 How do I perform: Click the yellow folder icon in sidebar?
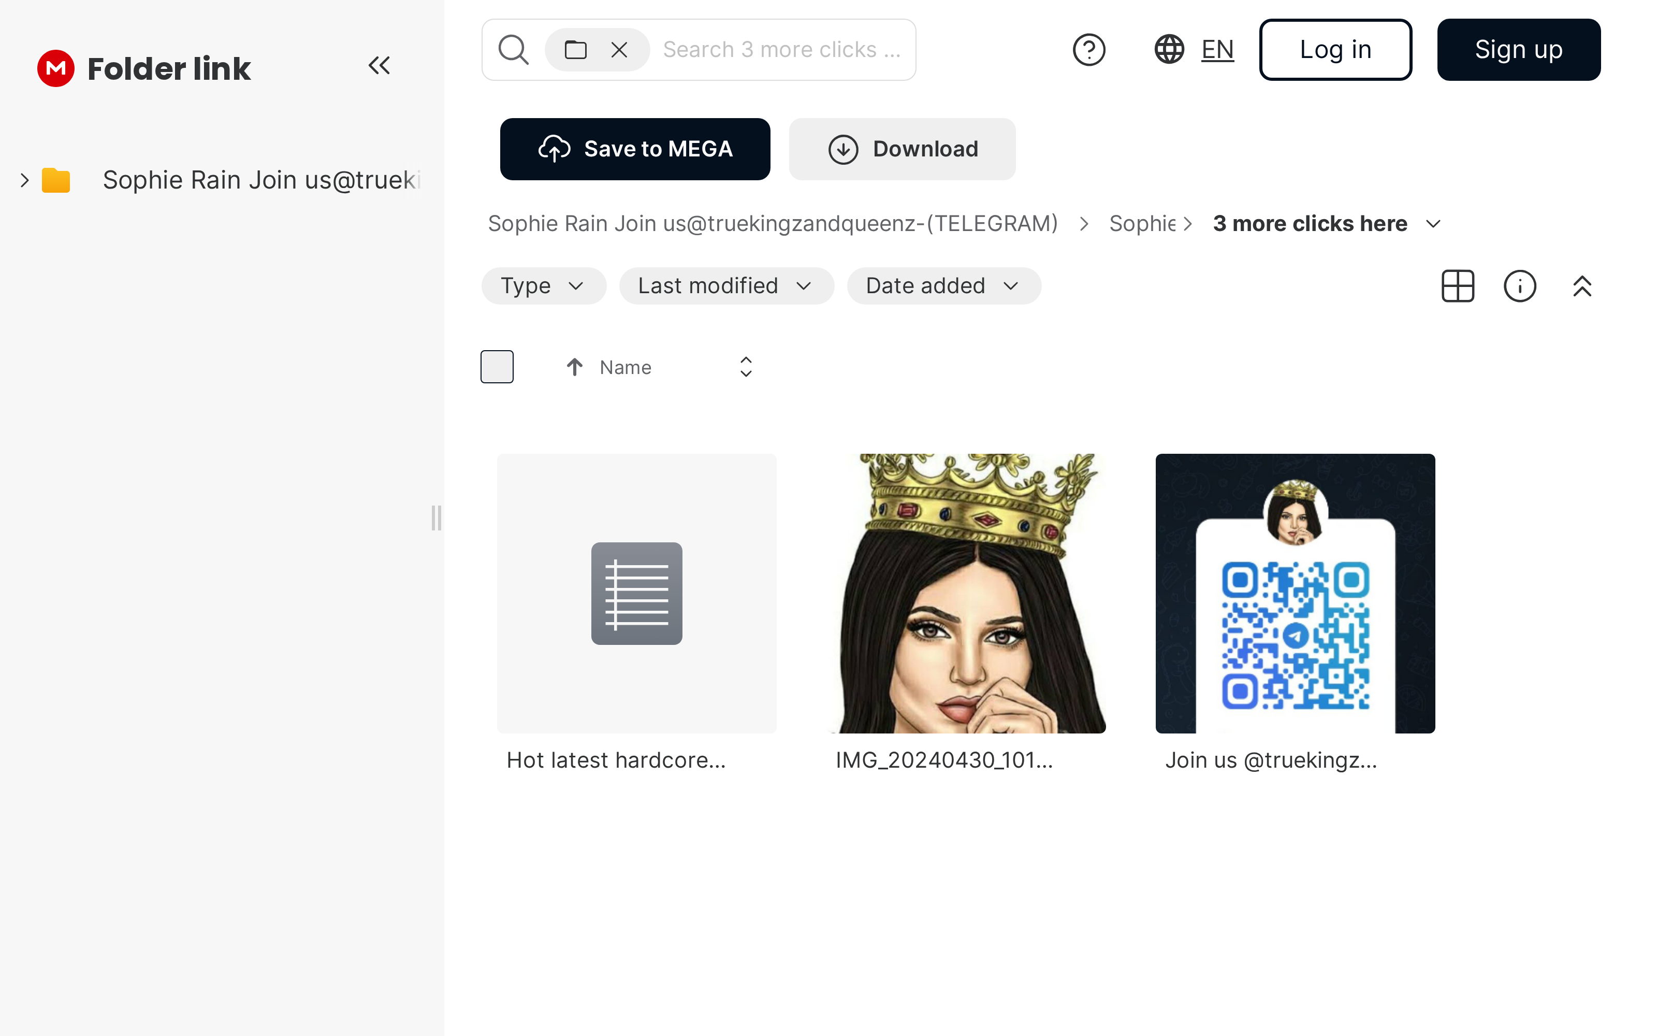(x=56, y=180)
